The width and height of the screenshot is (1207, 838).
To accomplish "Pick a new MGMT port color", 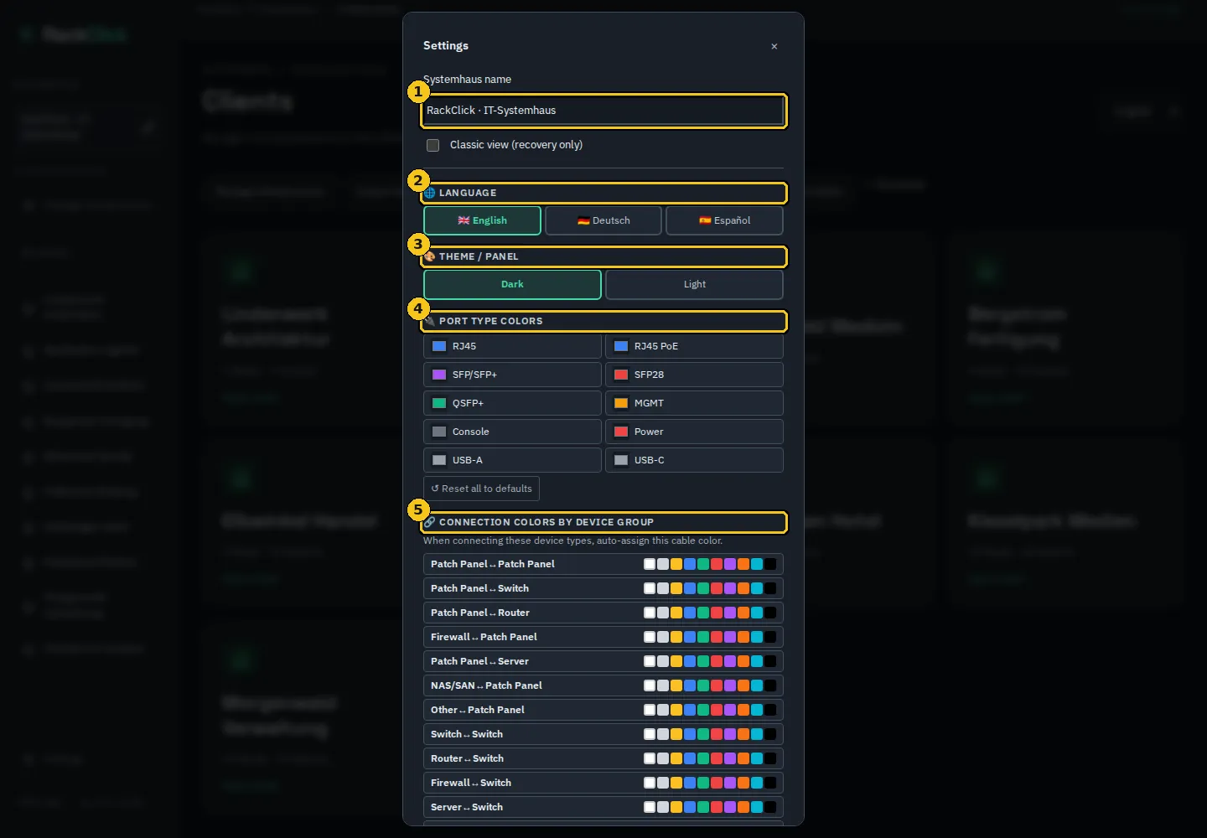I will (x=621, y=403).
